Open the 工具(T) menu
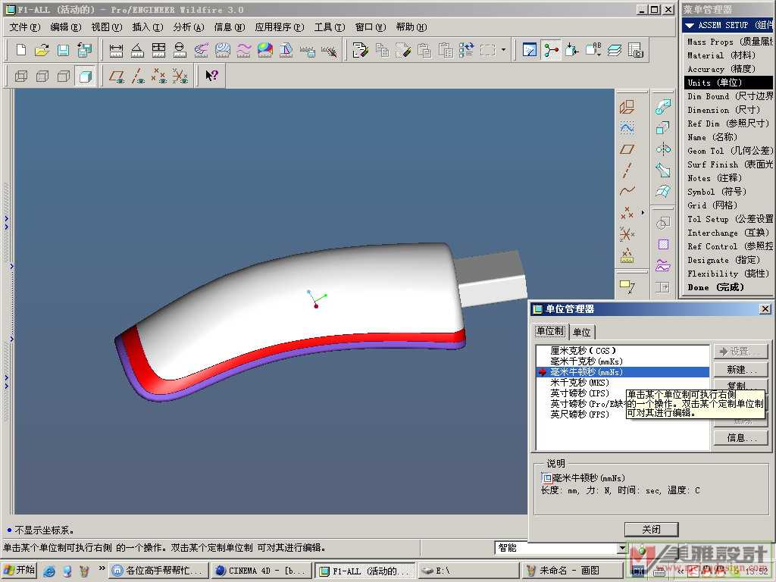776x582 pixels. 330,27
